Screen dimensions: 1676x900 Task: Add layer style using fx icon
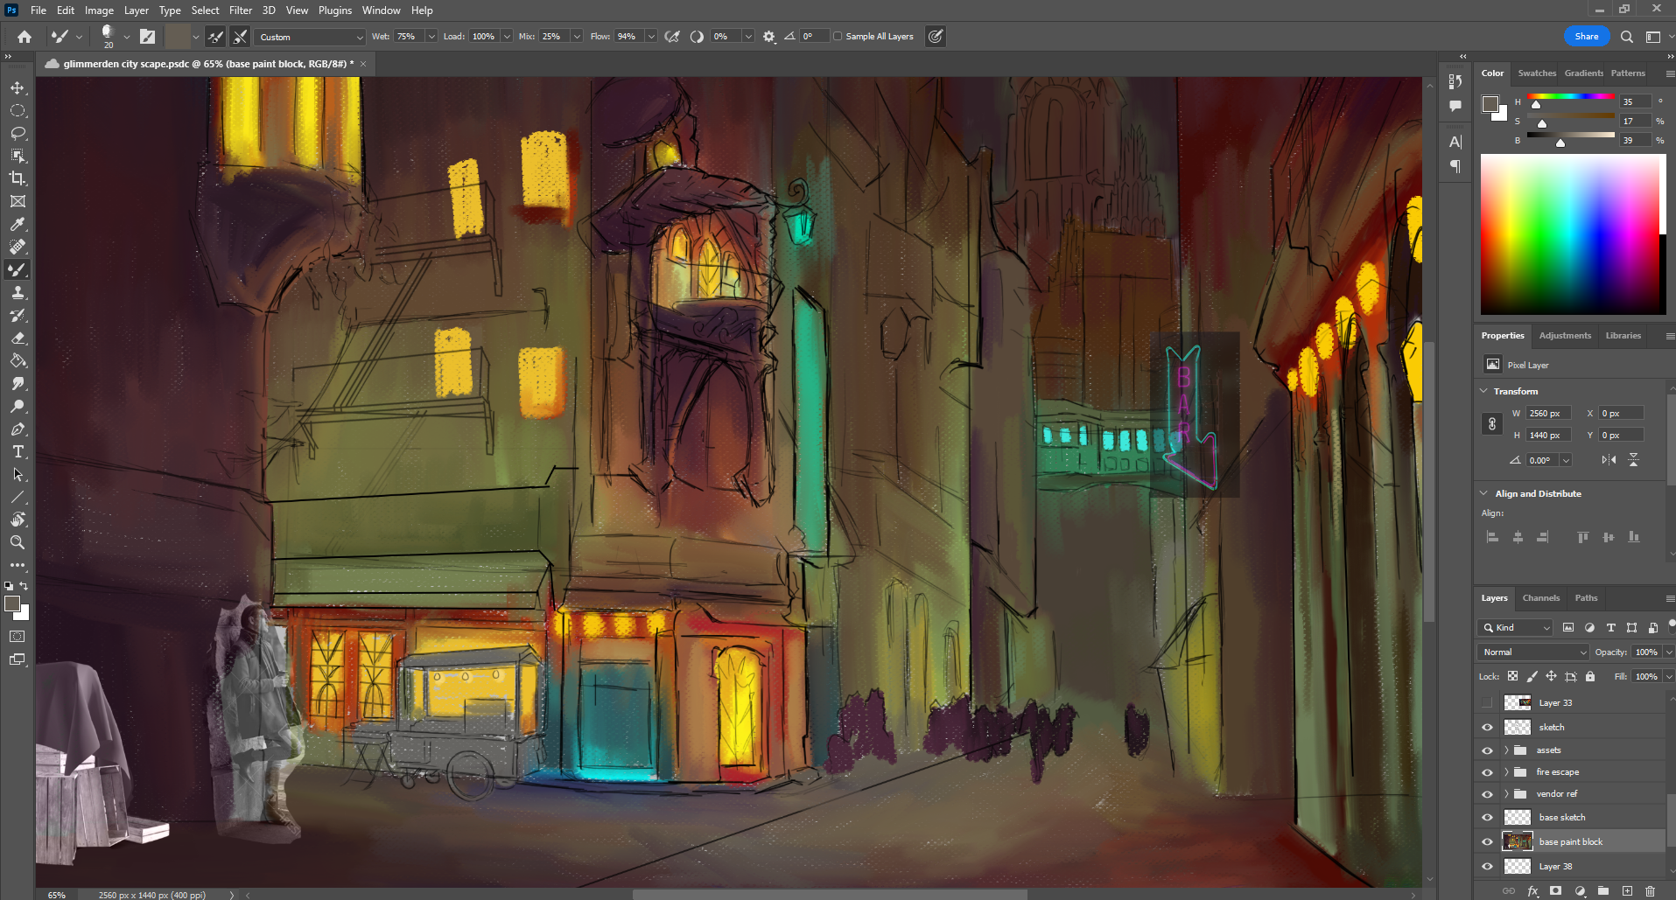tap(1532, 891)
